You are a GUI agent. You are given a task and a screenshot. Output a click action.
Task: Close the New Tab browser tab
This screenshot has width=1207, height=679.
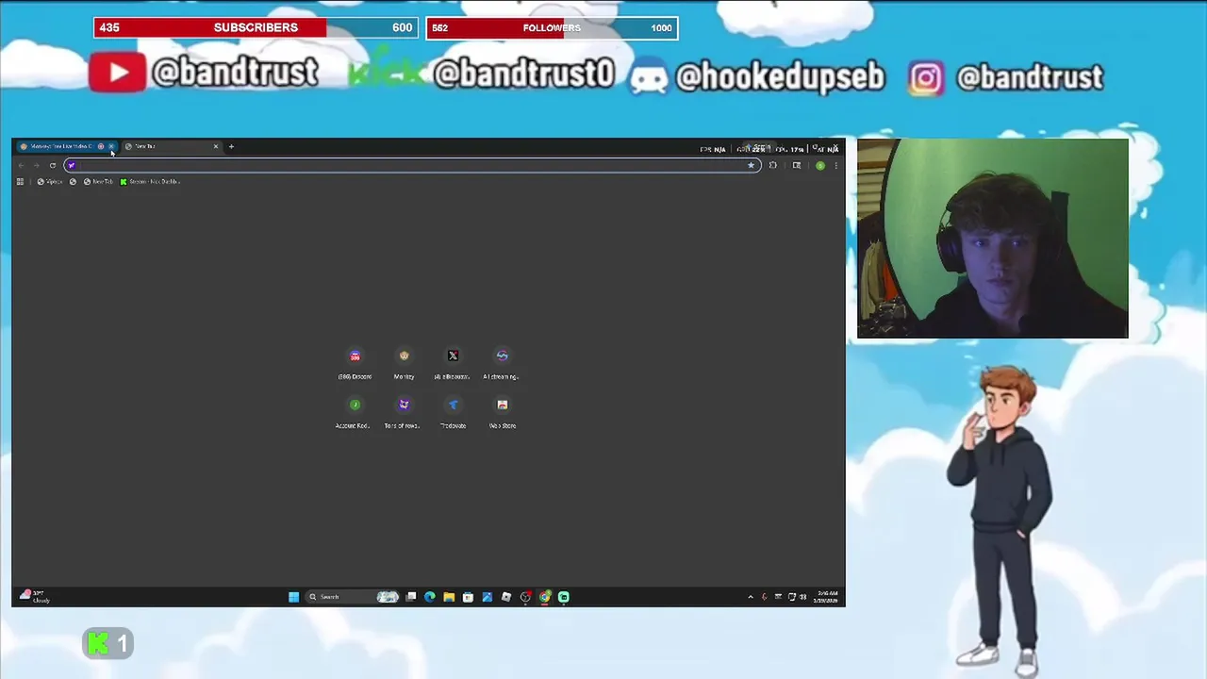point(215,146)
